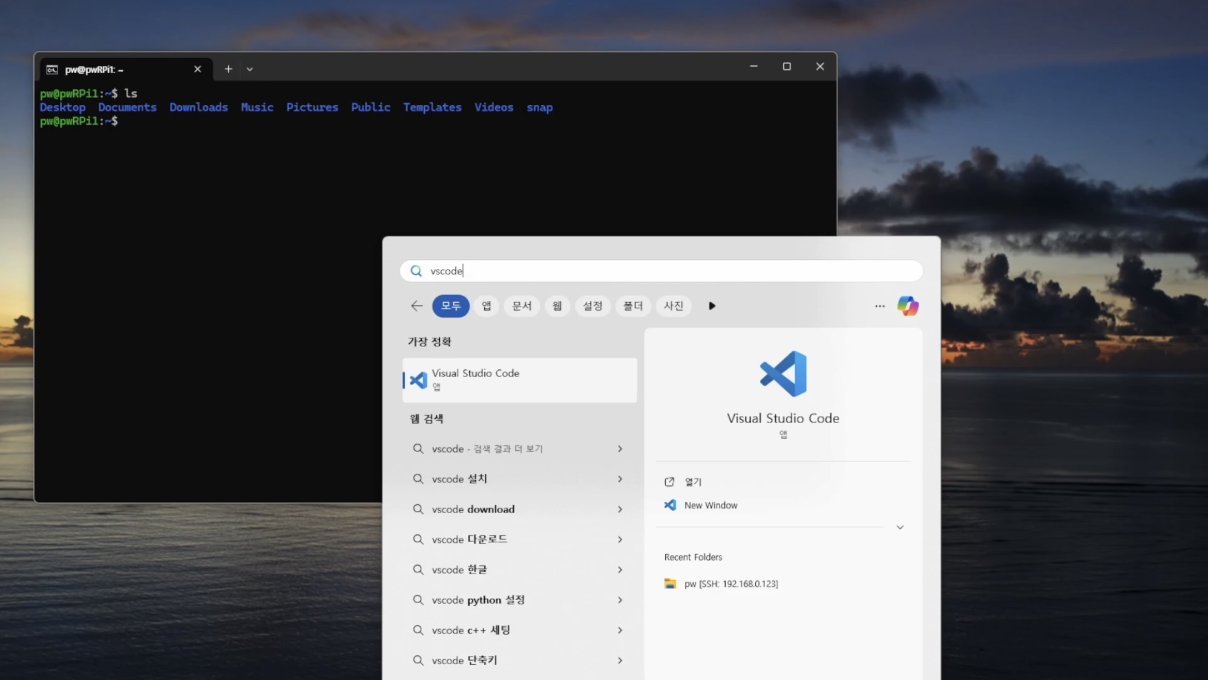Select the 앱 filter tab
The height and width of the screenshot is (680, 1208).
click(486, 306)
